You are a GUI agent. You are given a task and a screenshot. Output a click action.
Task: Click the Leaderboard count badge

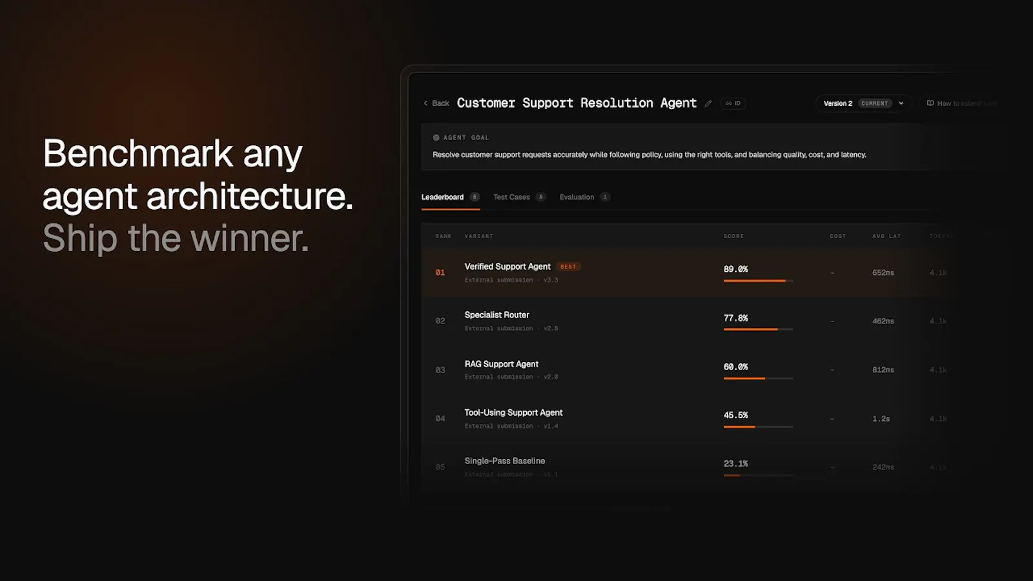pos(475,197)
